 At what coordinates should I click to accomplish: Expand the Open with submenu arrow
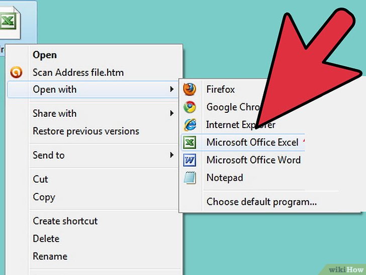[172, 89]
